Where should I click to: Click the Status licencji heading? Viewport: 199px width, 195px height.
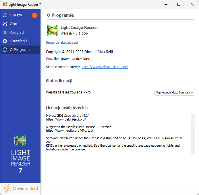59,81
